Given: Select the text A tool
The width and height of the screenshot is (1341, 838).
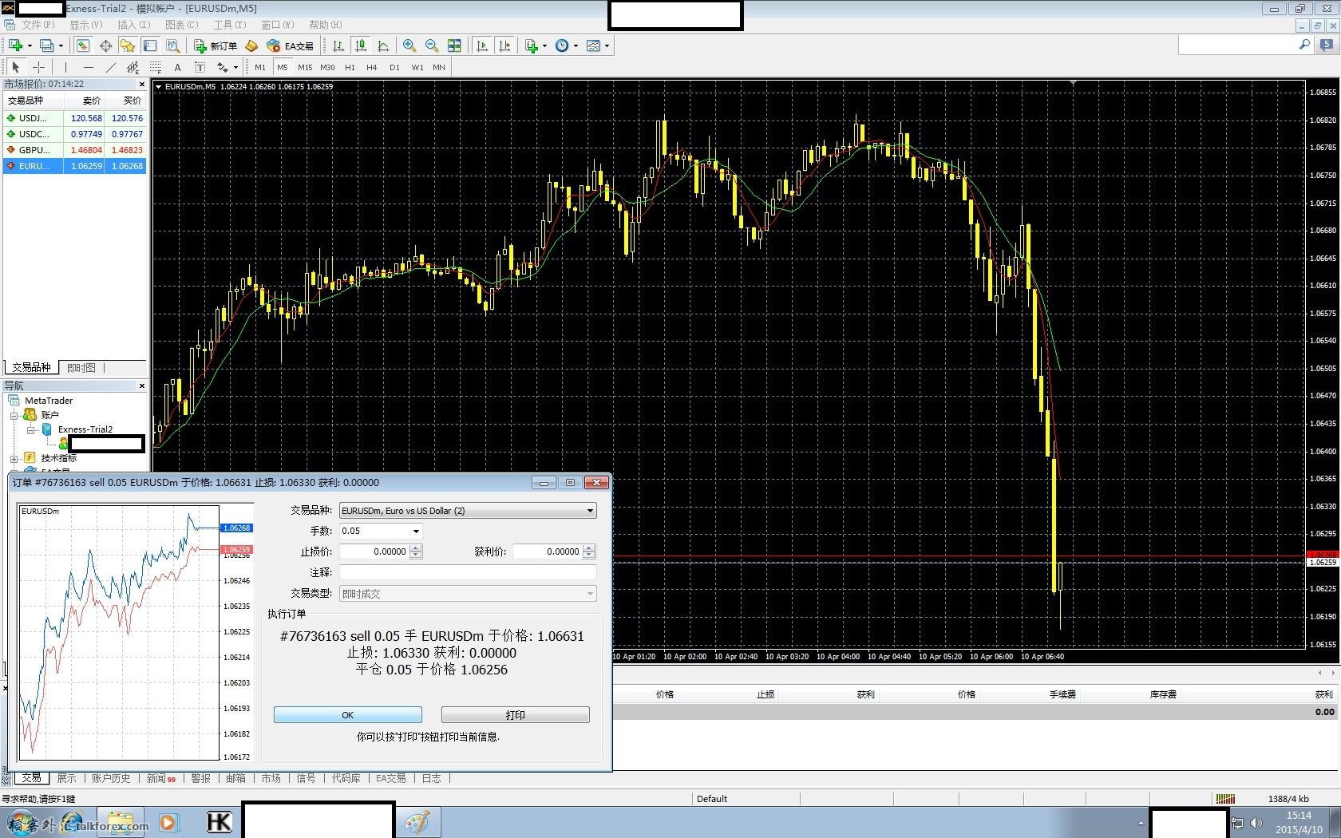Looking at the screenshot, I should coord(177,67).
